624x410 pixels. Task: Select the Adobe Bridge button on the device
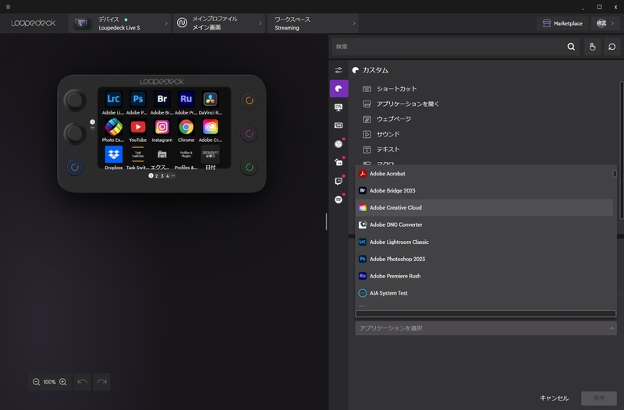[x=162, y=99]
